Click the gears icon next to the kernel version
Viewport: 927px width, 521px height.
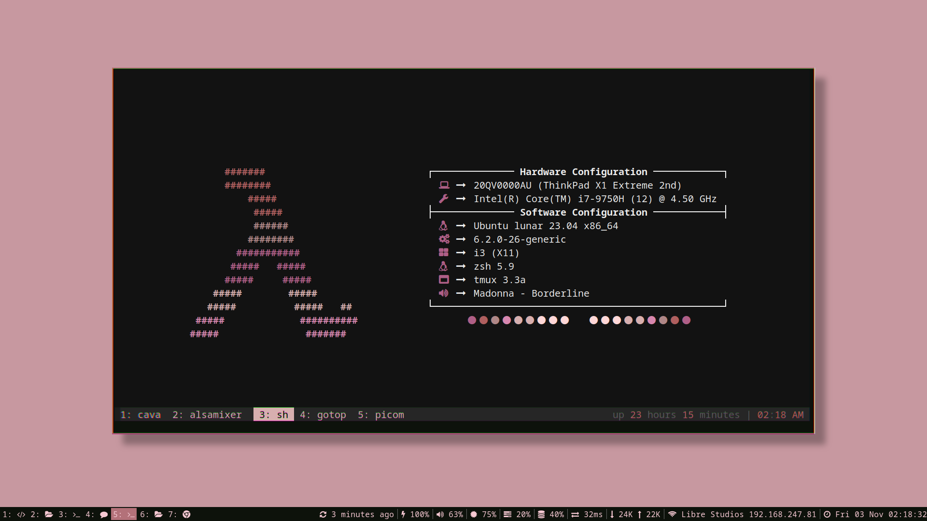coord(444,239)
